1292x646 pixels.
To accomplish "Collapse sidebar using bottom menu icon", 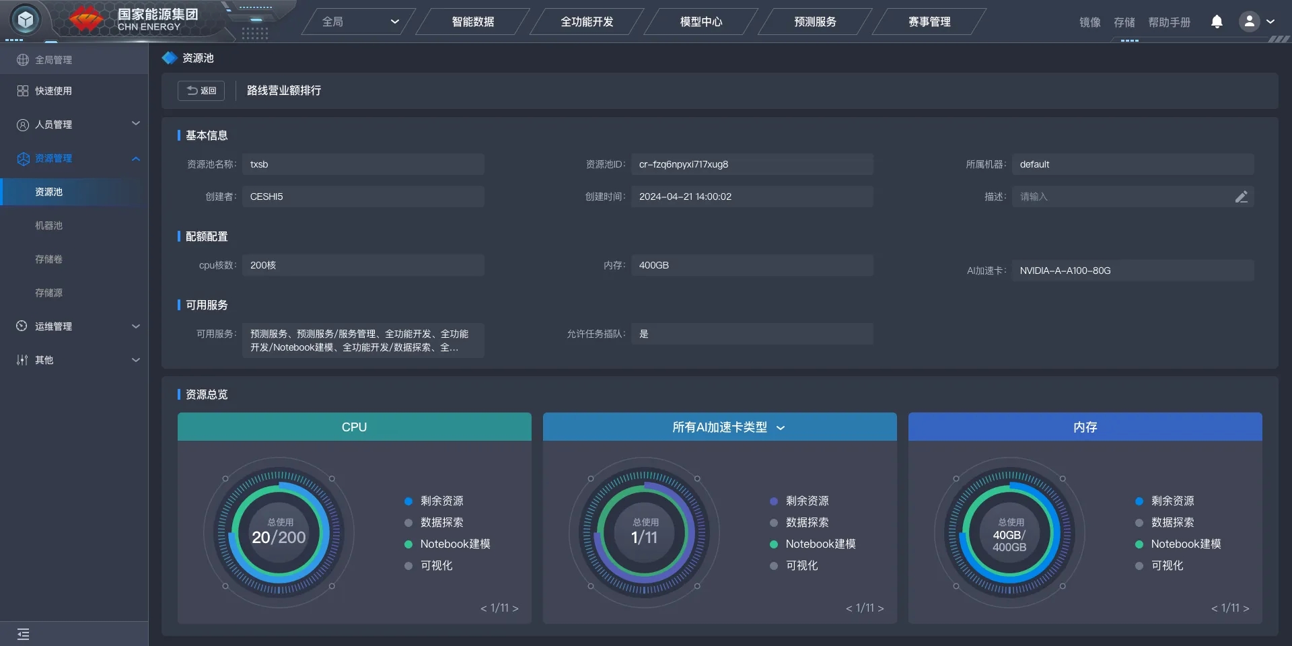I will (x=24, y=634).
